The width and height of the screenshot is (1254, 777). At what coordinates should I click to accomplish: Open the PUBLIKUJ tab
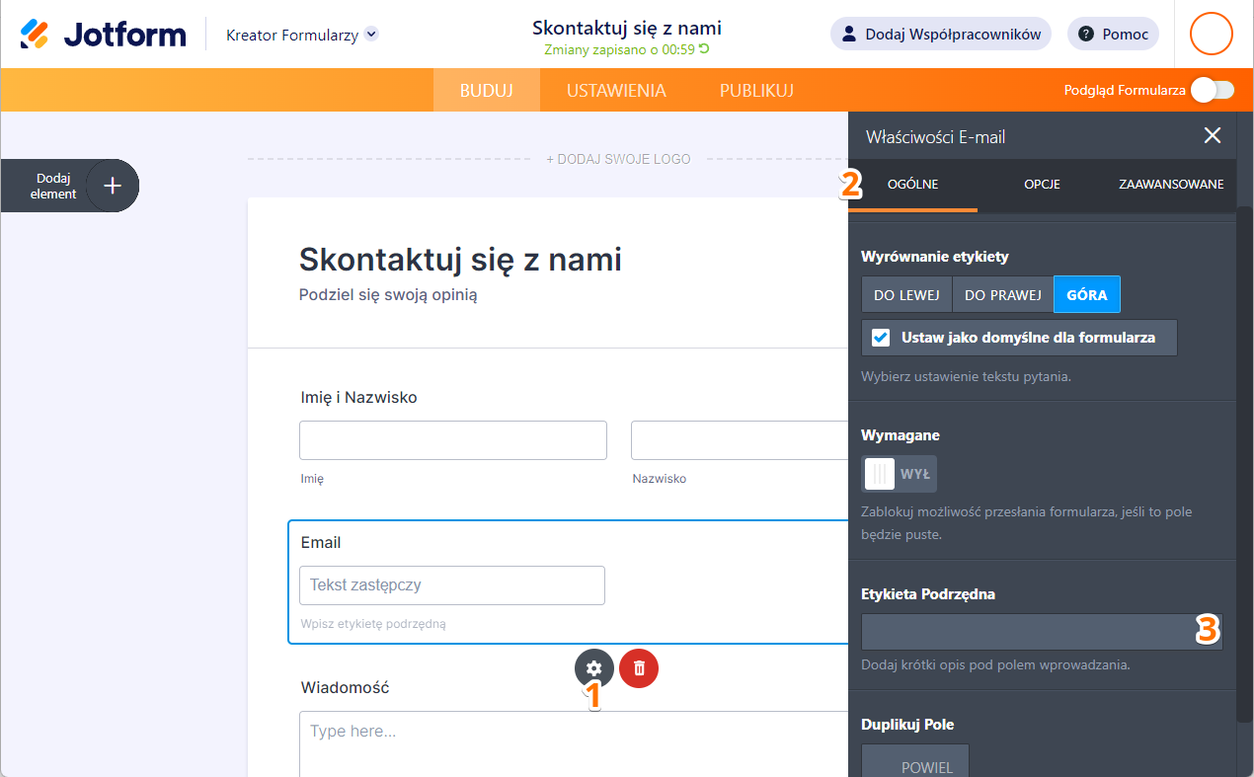click(x=756, y=91)
